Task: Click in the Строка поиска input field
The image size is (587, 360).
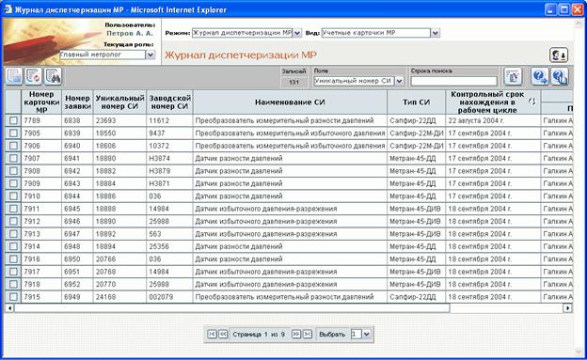Action: click(453, 81)
